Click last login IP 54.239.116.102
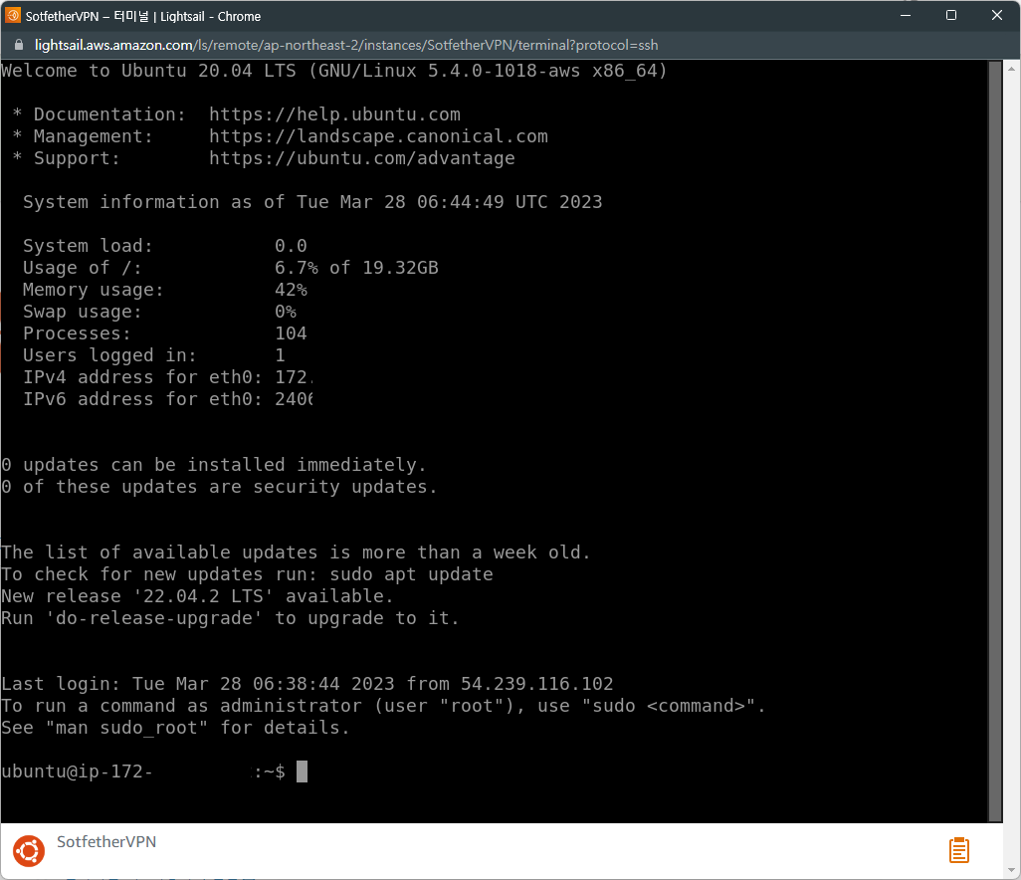The height and width of the screenshot is (880, 1021). [x=536, y=684]
